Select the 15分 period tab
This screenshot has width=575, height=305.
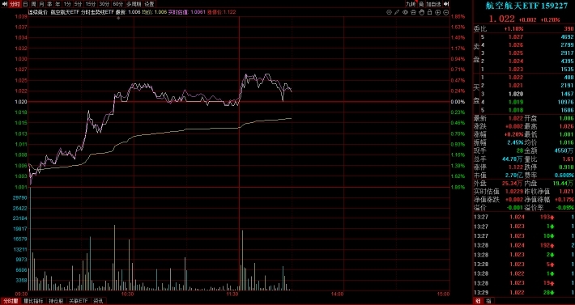(90, 4)
